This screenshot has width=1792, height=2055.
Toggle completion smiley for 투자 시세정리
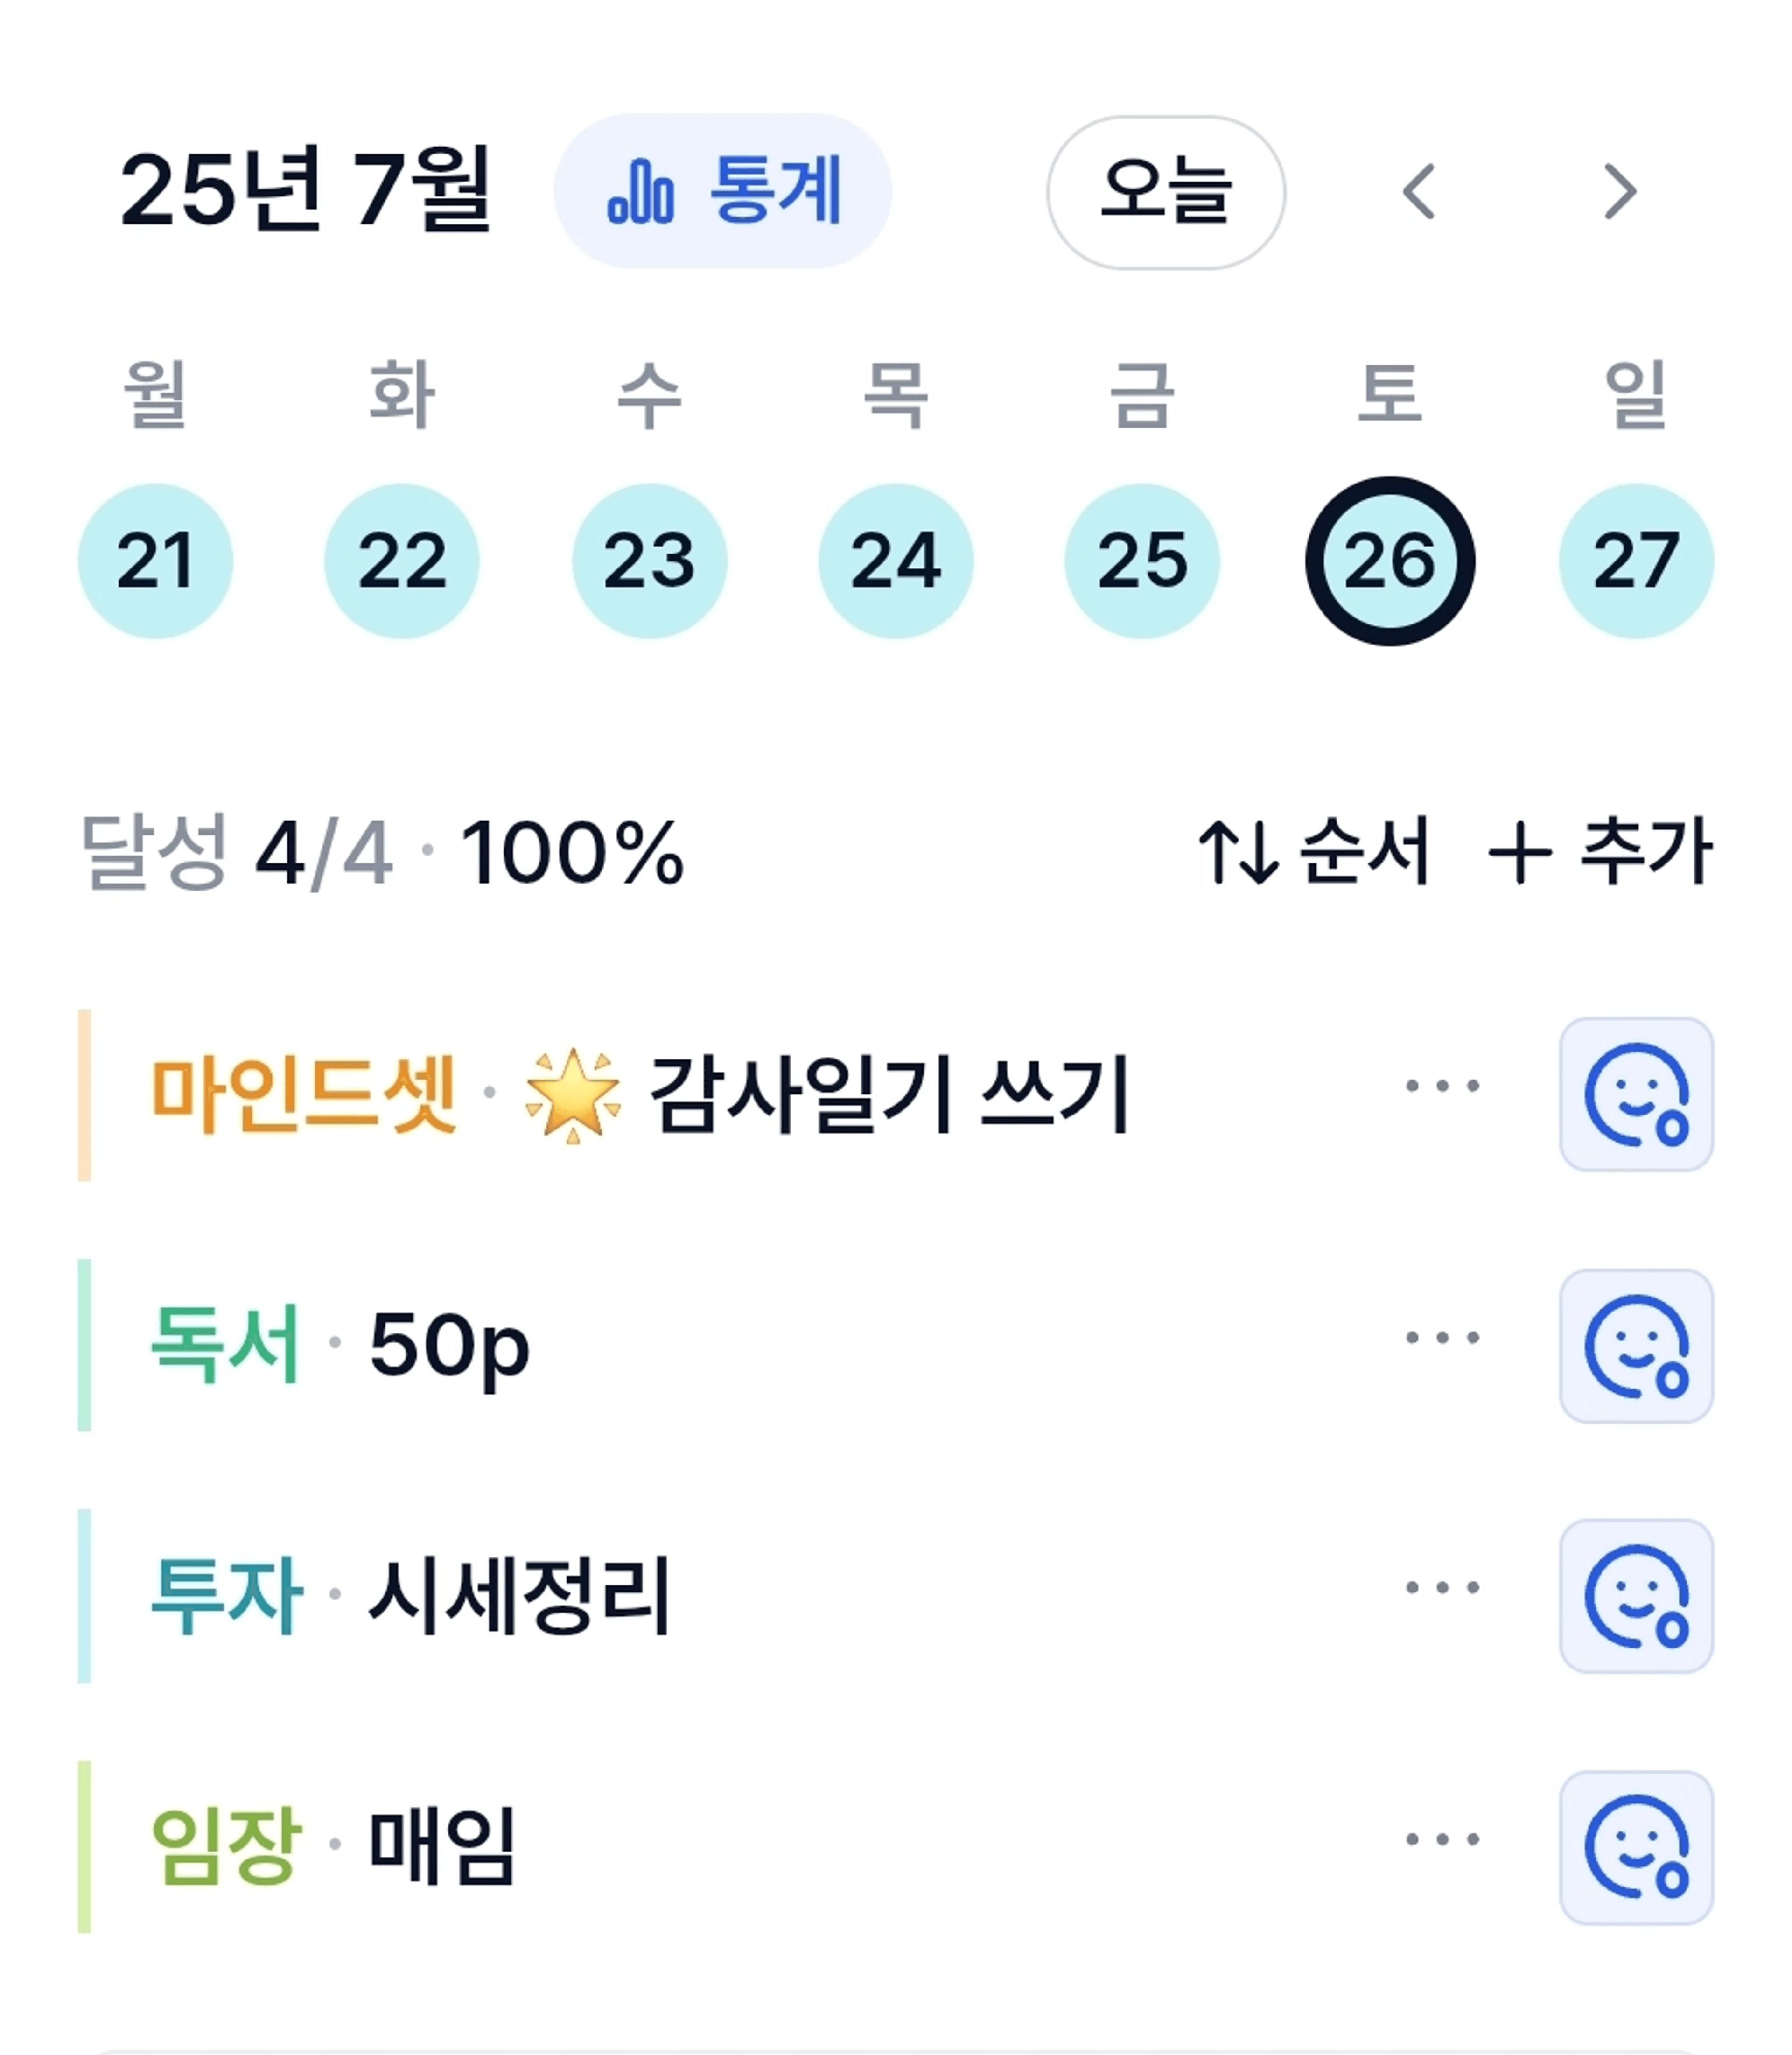pos(1637,1596)
